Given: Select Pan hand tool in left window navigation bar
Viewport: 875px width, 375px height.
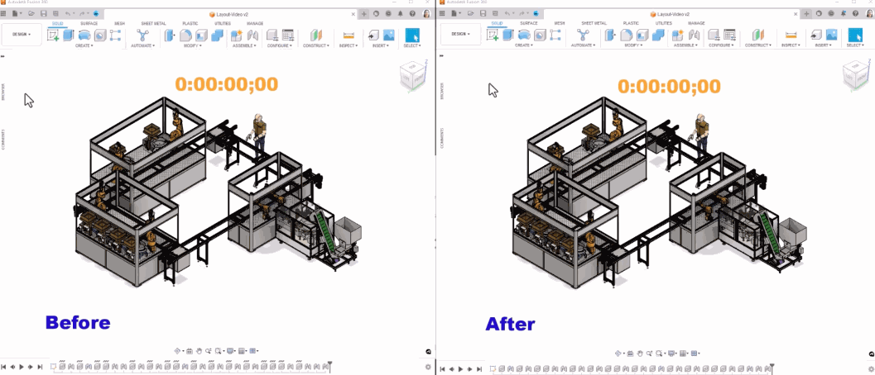Looking at the screenshot, I should (x=199, y=352).
